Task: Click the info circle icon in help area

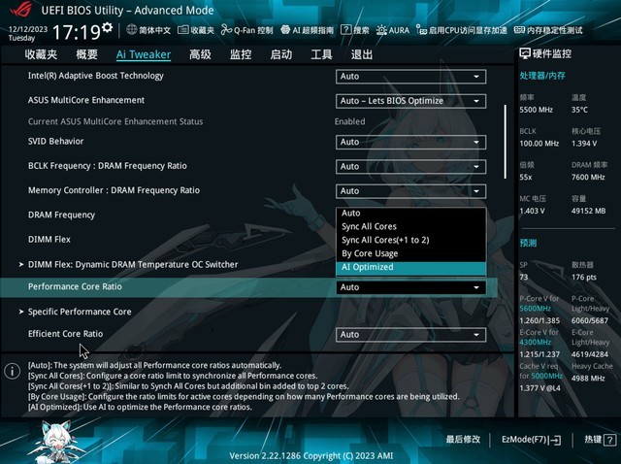Action: pos(13,371)
